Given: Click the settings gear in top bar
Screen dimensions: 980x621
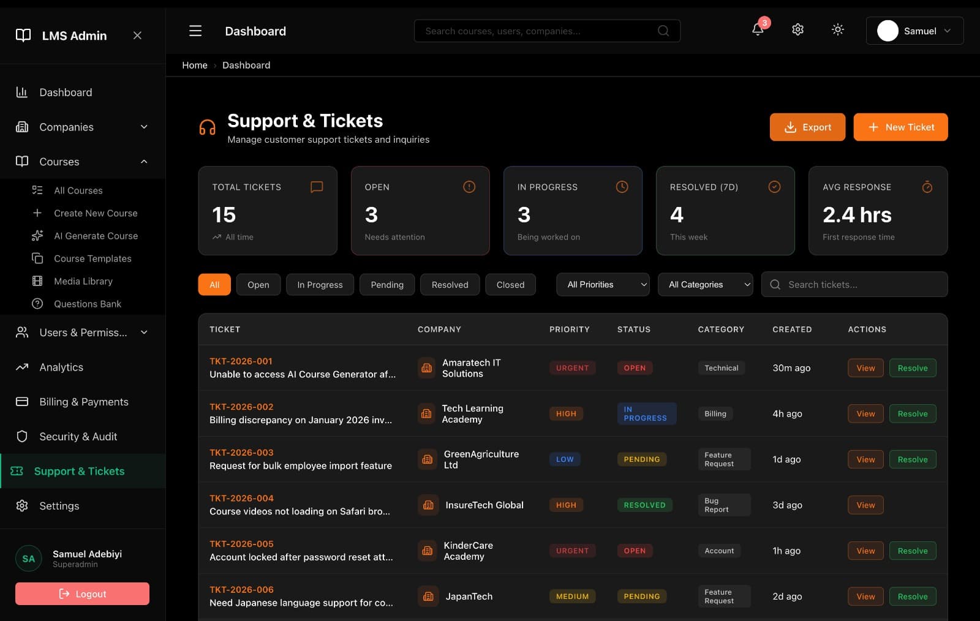Looking at the screenshot, I should tap(797, 30).
